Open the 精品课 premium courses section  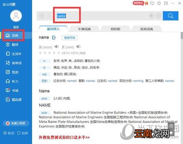pos(14,100)
